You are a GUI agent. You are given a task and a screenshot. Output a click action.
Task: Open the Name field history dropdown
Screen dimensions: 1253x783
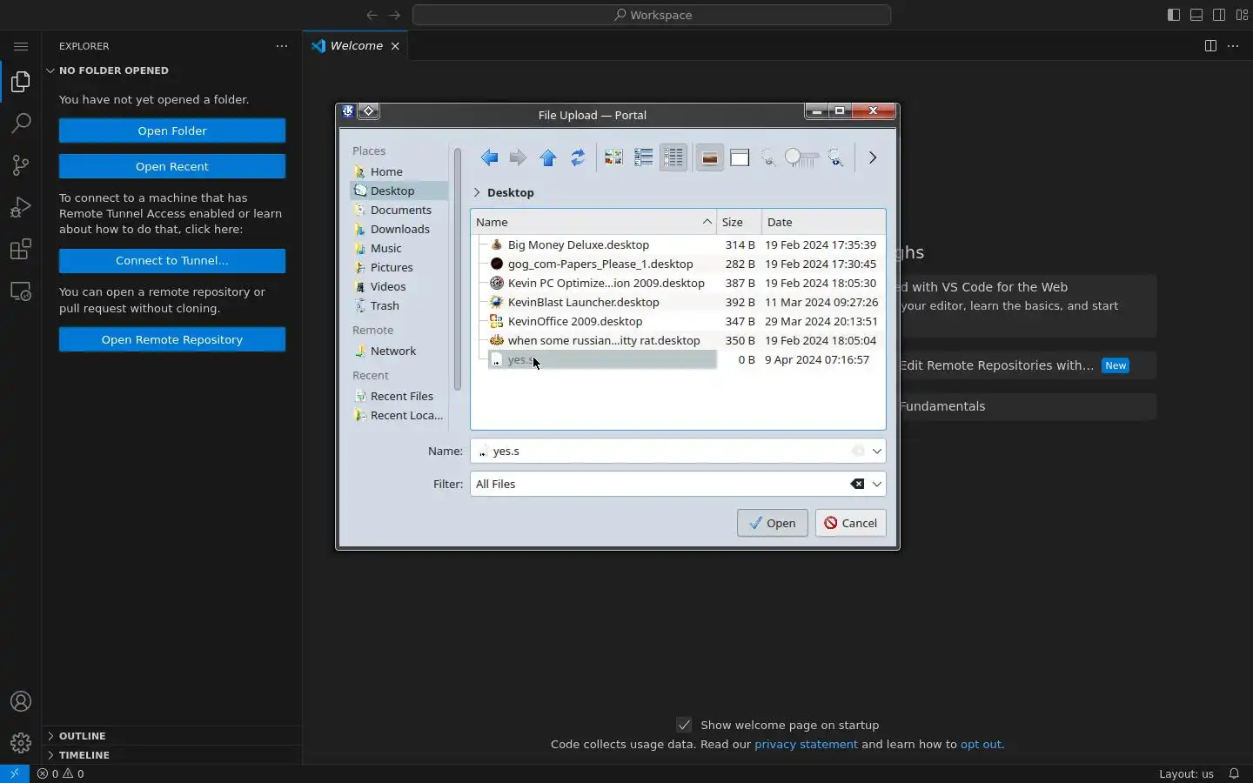877,451
